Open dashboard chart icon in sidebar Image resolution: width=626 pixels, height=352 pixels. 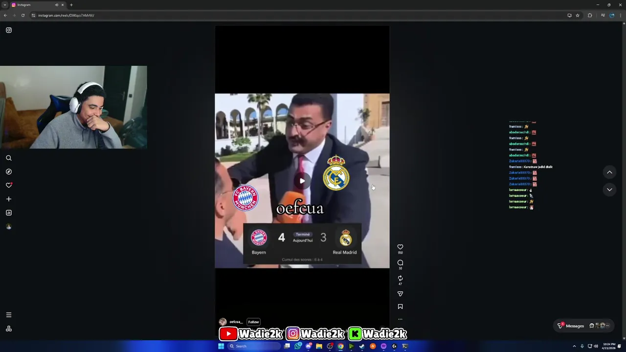tap(9, 213)
